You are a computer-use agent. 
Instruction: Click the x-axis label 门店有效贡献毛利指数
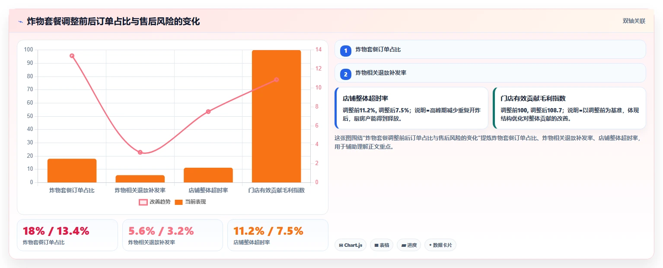(x=276, y=190)
